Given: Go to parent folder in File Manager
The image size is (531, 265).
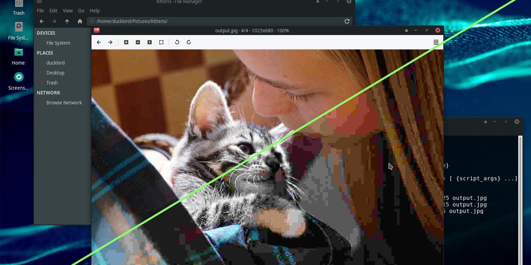Looking at the screenshot, I should click(x=67, y=21).
